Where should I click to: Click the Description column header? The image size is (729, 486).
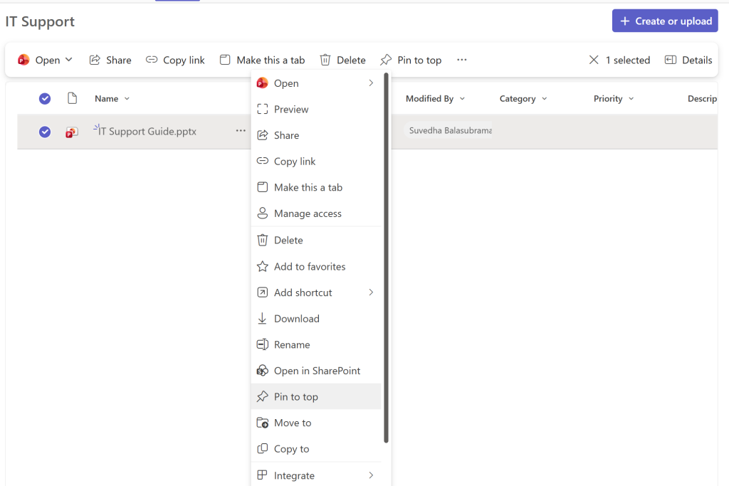pos(702,98)
